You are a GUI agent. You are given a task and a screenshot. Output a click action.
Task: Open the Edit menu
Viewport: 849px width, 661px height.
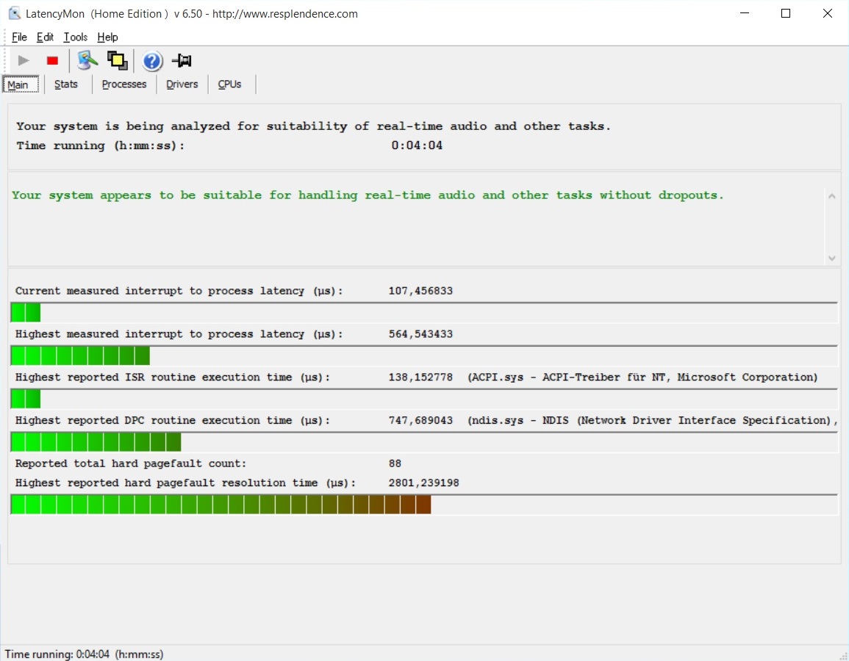pyautogui.click(x=45, y=37)
